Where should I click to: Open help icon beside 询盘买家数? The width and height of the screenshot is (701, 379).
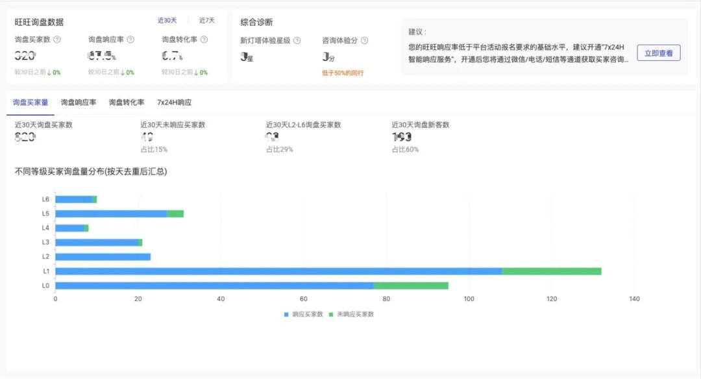click(57, 40)
